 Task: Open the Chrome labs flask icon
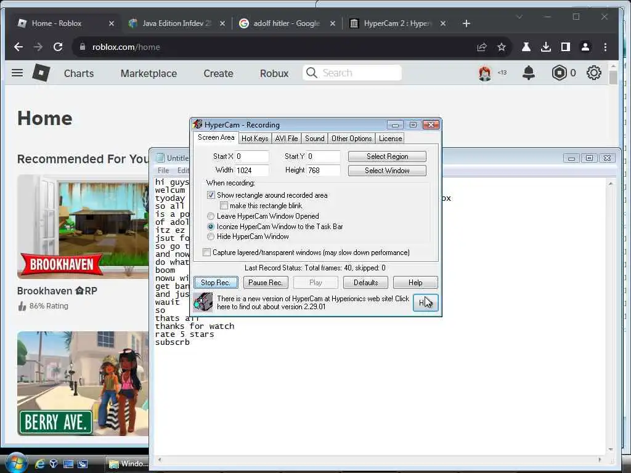[526, 47]
